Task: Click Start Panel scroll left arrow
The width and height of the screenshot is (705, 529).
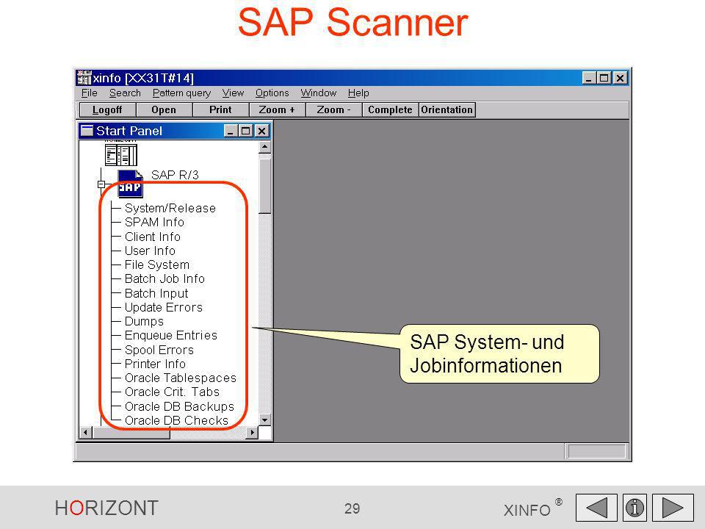Action: [85, 433]
